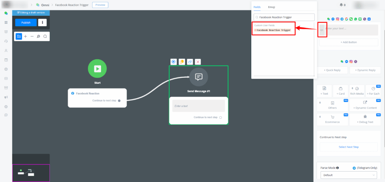Click the zoom out minus icon
The width and height of the screenshot is (385, 182).
coord(32,36)
